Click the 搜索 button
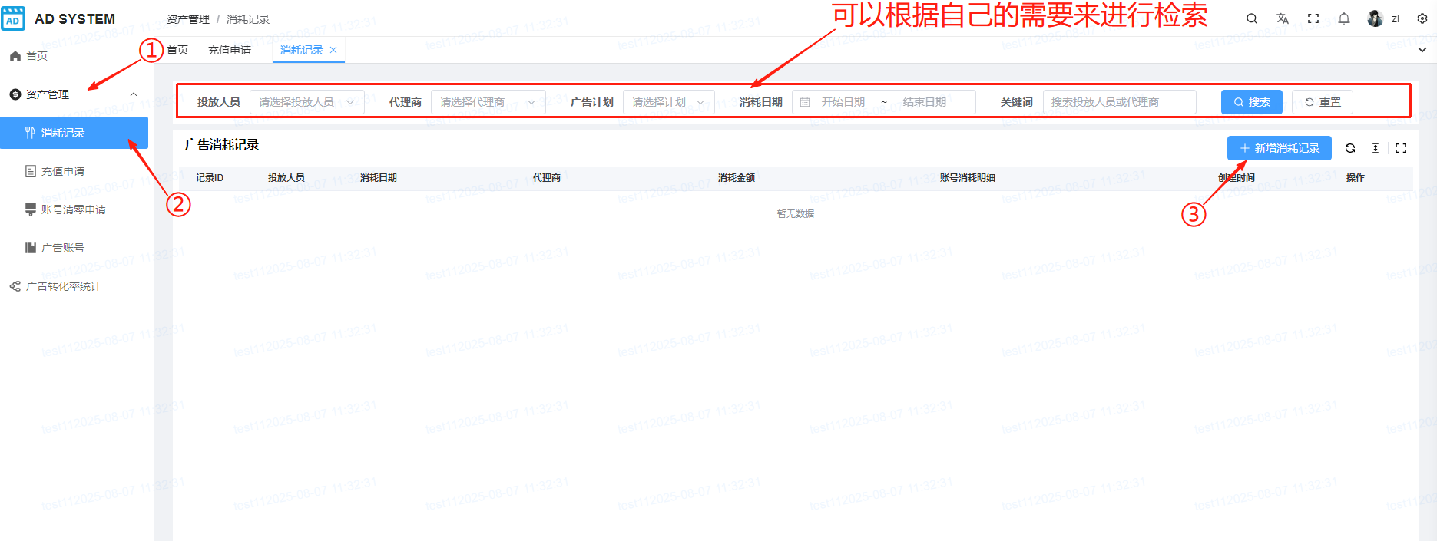This screenshot has height=541, width=1437. [x=1251, y=102]
